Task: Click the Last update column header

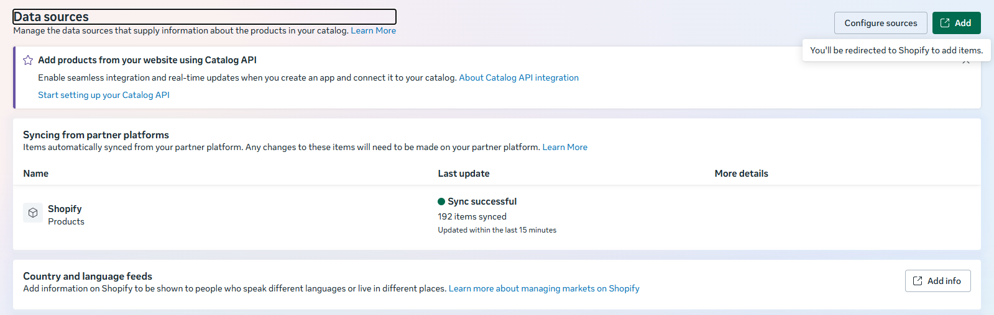Action: coord(464,174)
